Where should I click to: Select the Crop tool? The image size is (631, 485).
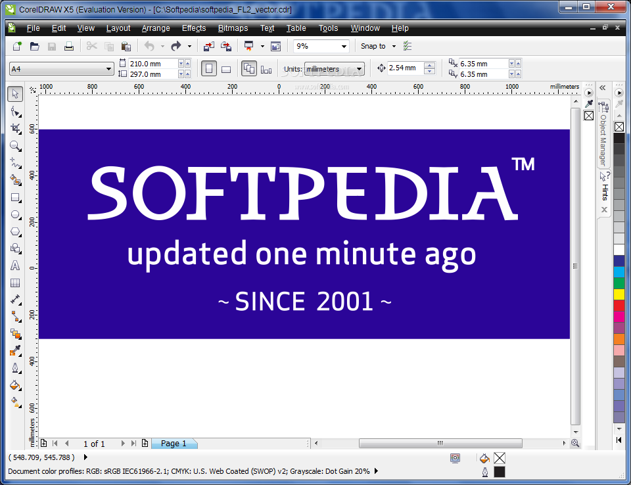[15, 128]
